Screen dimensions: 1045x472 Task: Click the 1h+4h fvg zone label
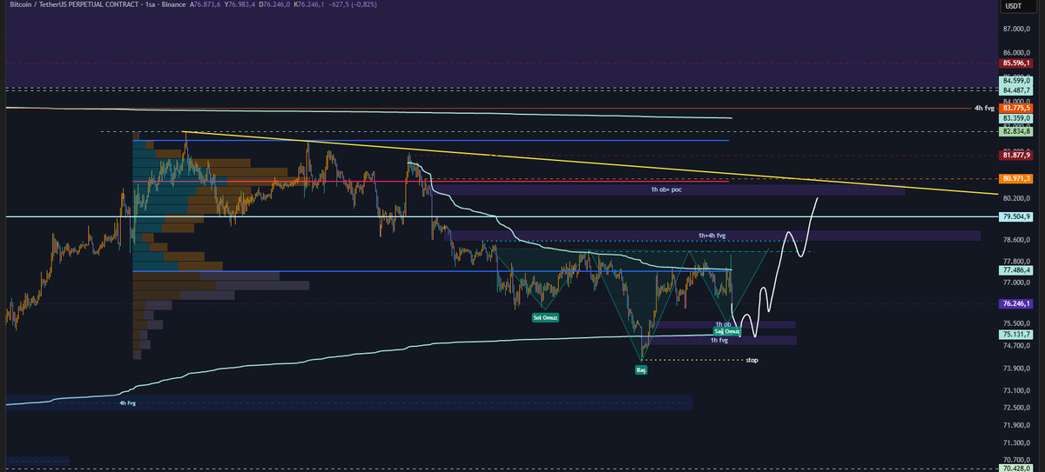click(x=711, y=236)
